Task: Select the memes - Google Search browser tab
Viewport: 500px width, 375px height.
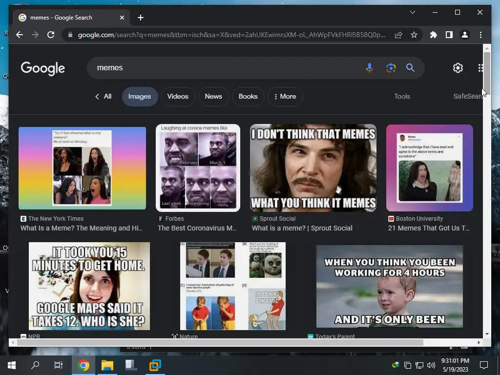Action: [71, 18]
